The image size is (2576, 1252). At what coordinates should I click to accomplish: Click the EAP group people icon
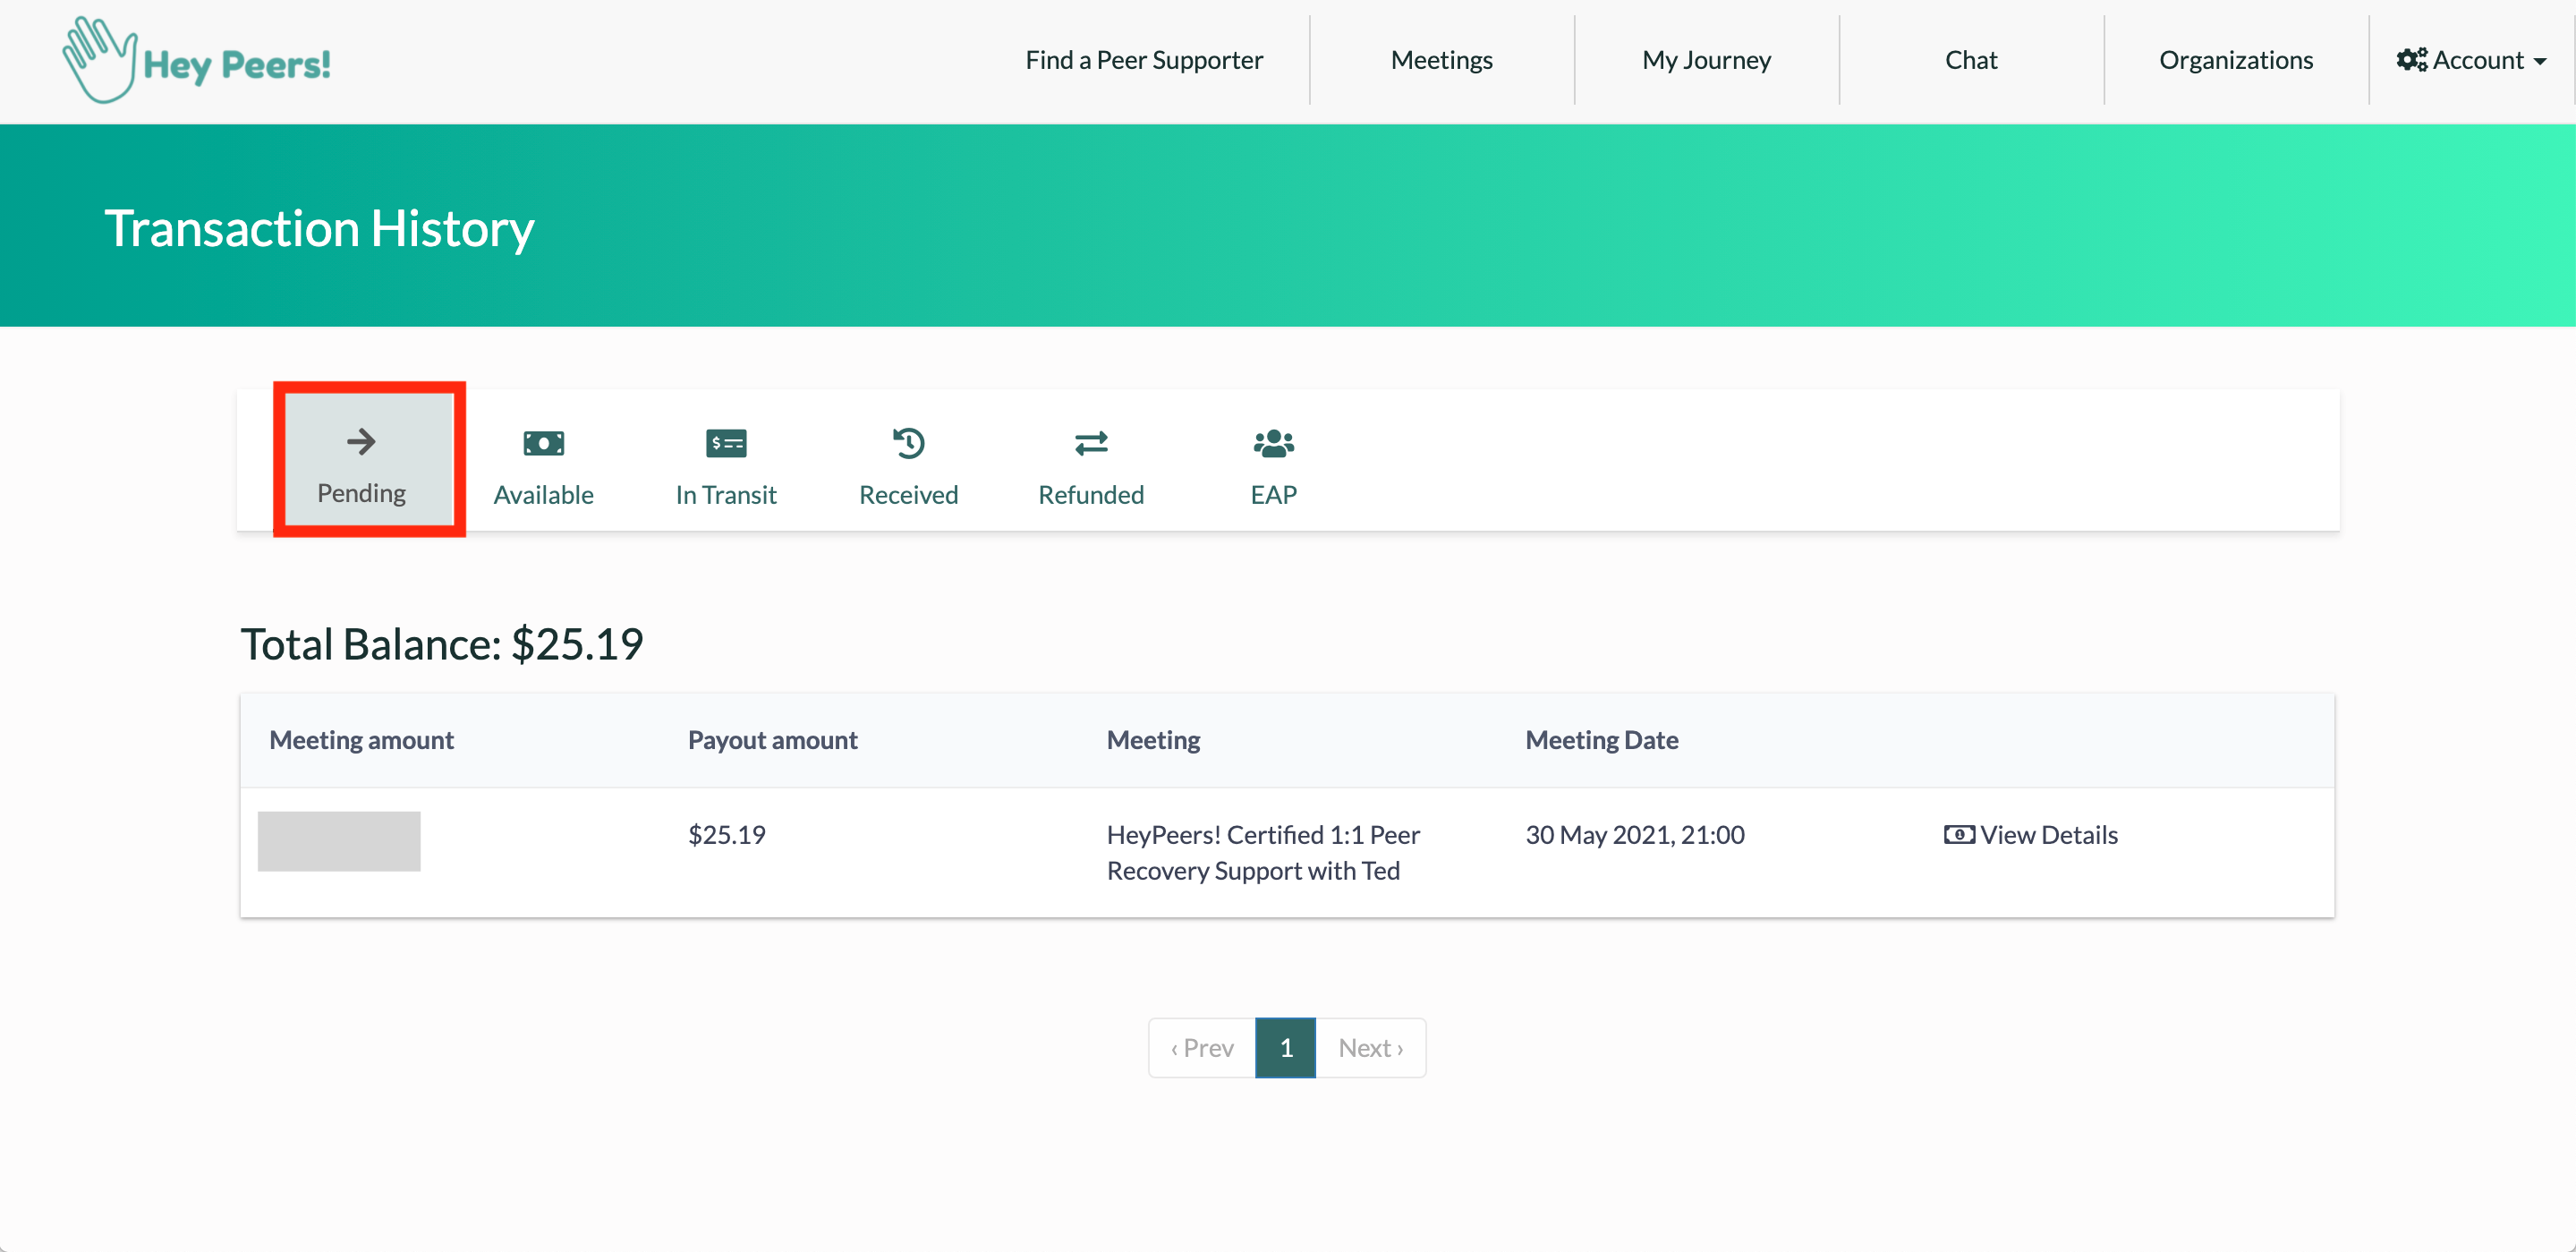point(1273,443)
